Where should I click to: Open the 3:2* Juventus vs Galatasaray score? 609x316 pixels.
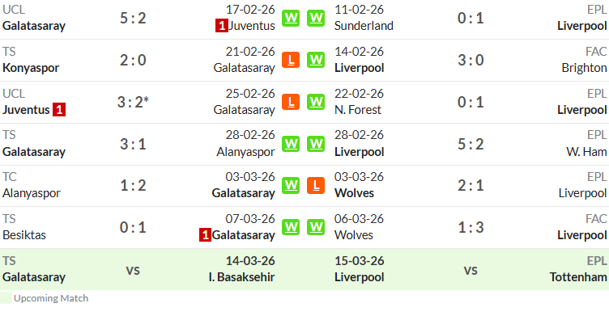pos(133,102)
